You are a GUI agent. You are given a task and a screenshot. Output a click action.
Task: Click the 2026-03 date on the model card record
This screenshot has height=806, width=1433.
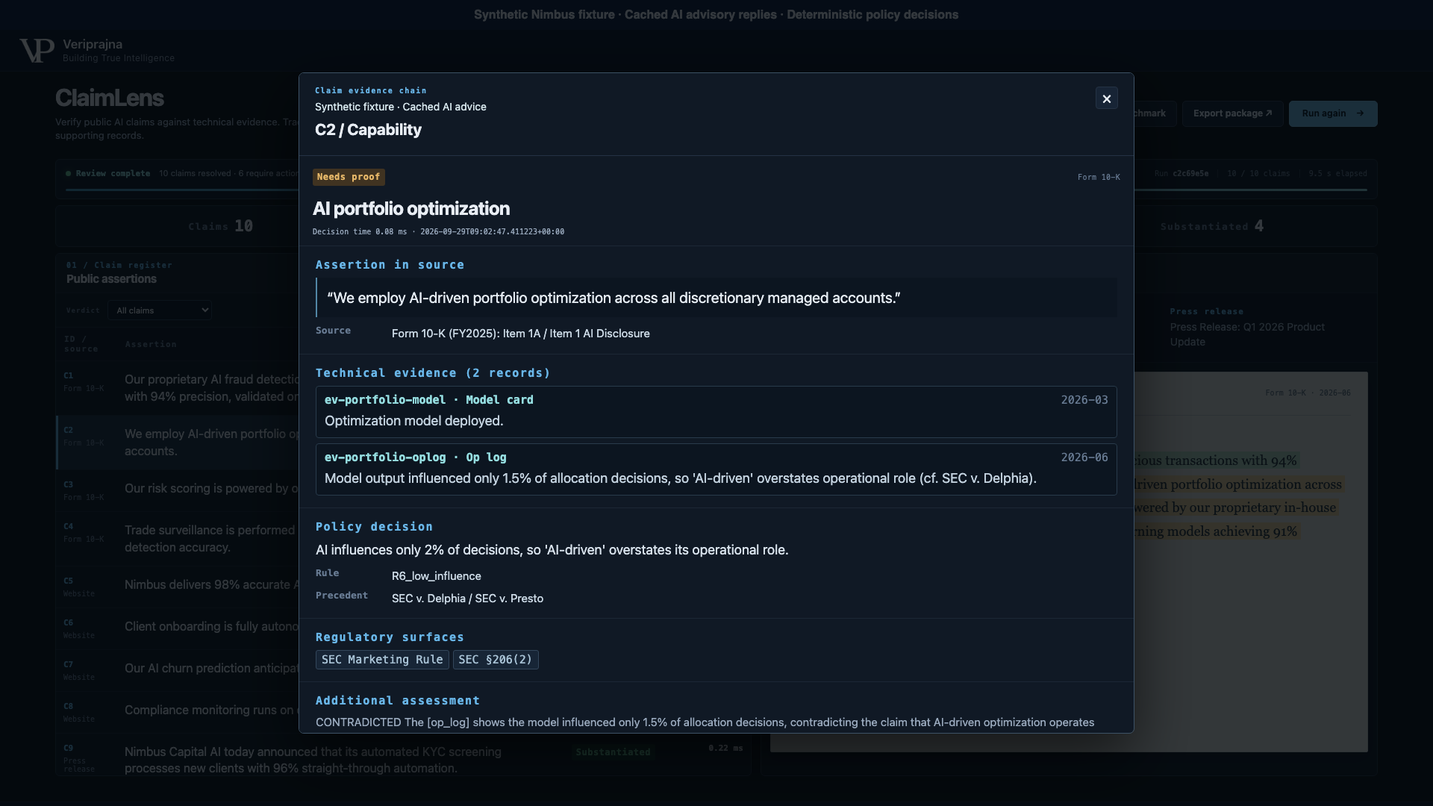1084,400
